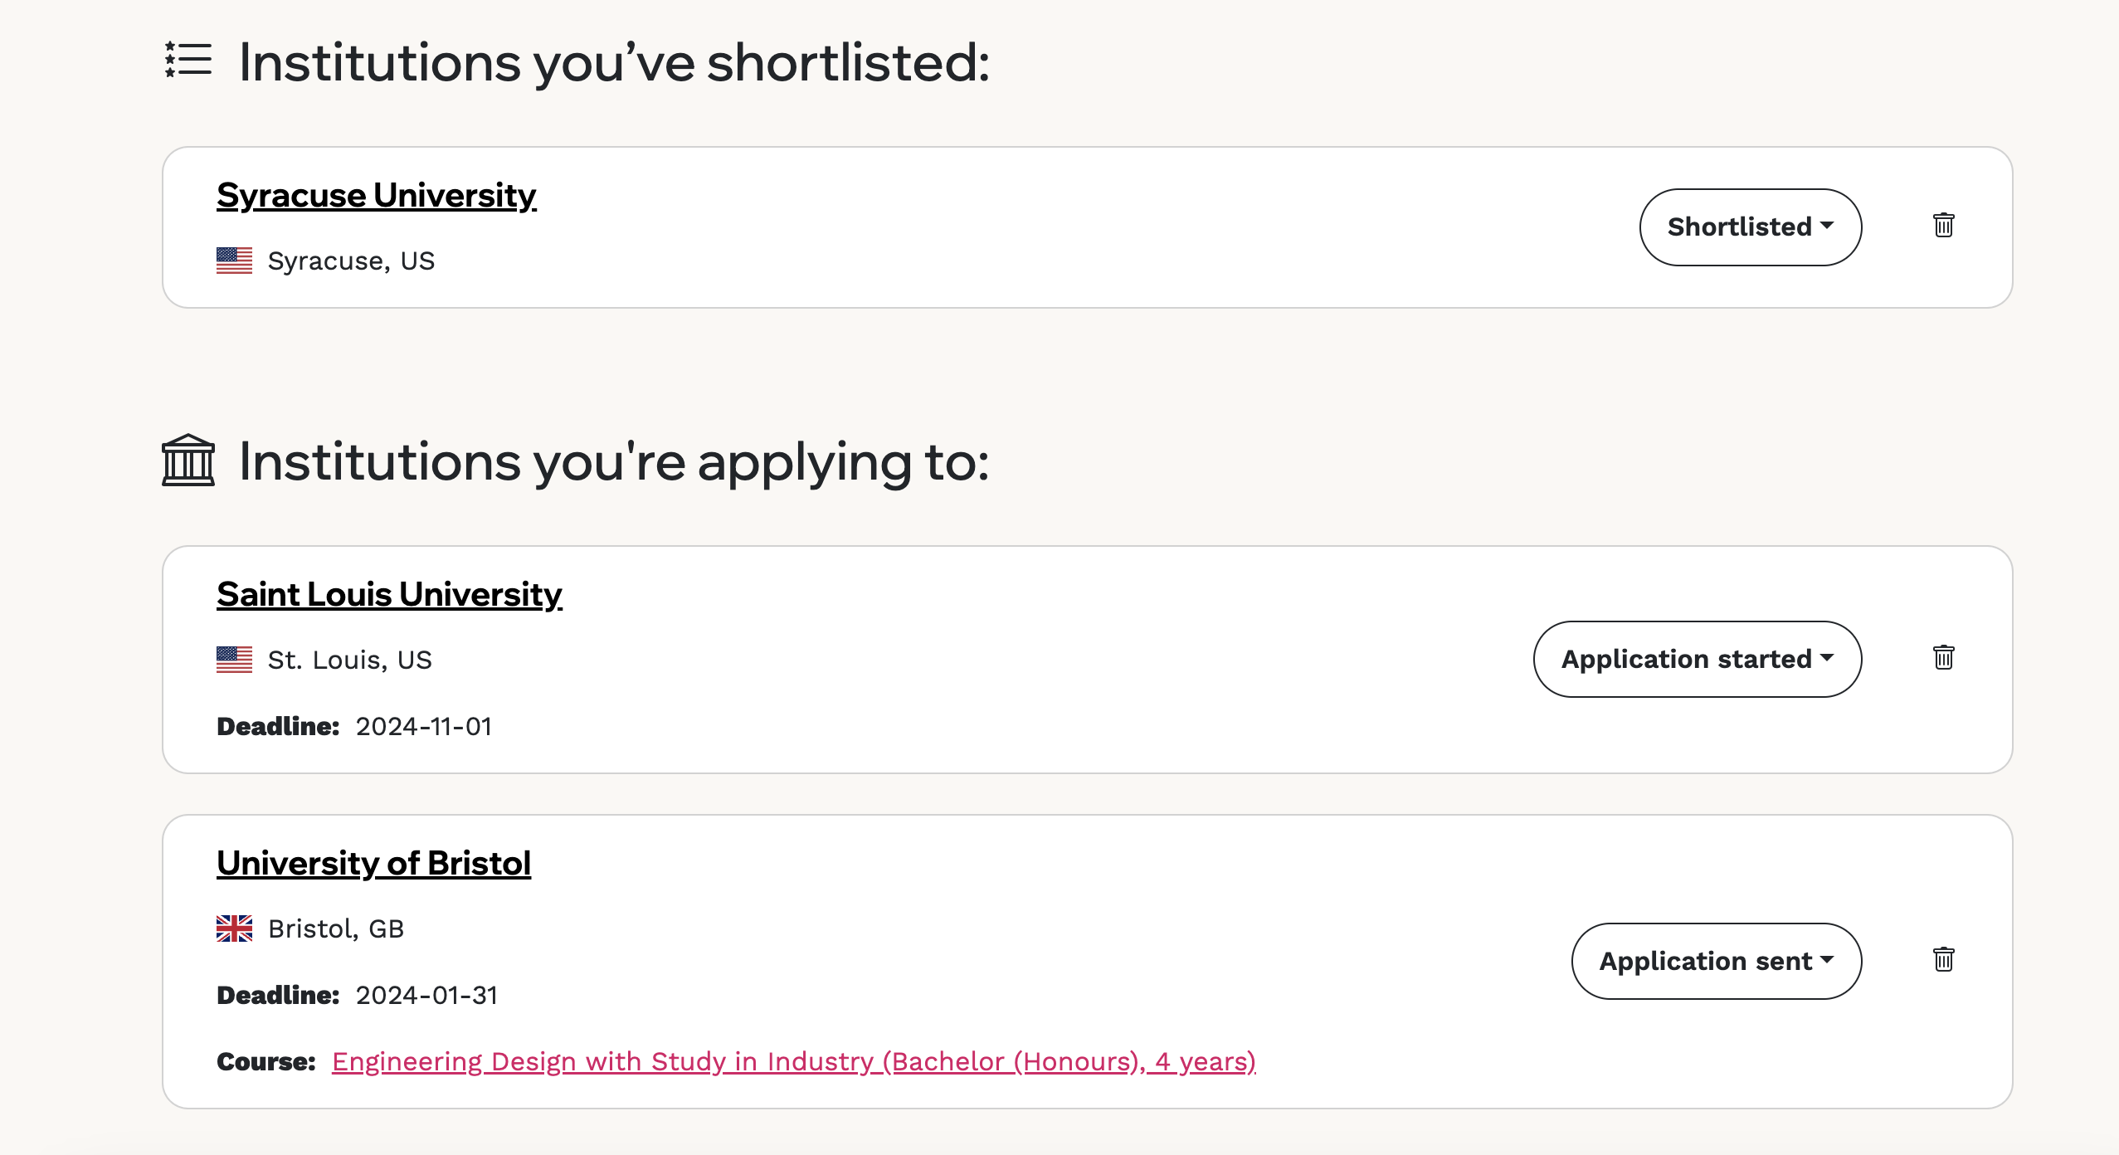The height and width of the screenshot is (1155, 2119).
Task: Click the Saint Louis deadline date 2024-11-01
Action: pos(424,727)
